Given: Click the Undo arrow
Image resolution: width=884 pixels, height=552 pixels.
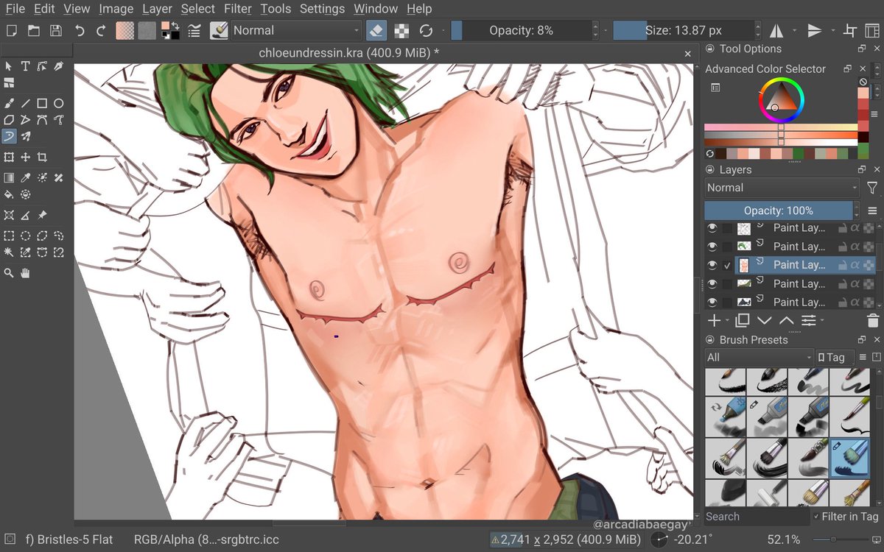Looking at the screenshot, I should (x=80, y=30).
